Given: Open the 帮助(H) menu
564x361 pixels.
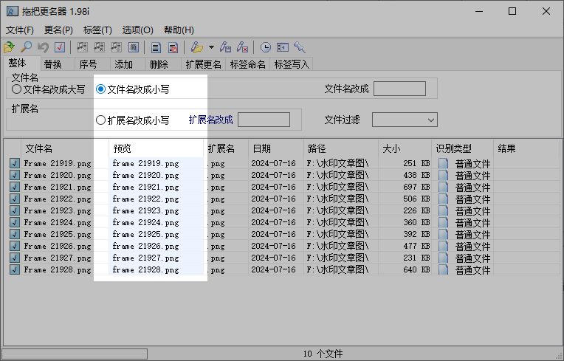Looking at the screenshot, I should click(179, 30).
